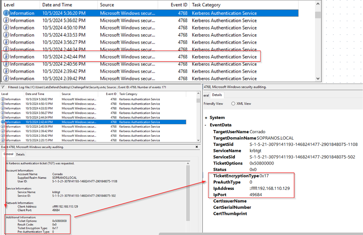
Task: Close the Event 4768 preview pane with the X
Action: [197, 147]
